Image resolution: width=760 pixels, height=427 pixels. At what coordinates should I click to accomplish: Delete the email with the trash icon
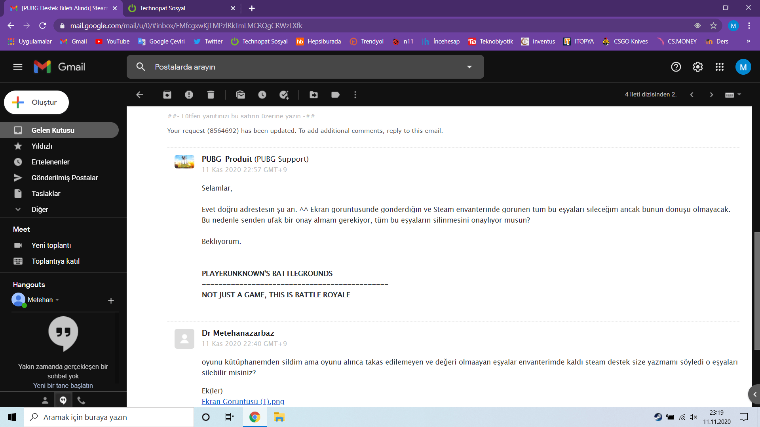tap(211, 94)
